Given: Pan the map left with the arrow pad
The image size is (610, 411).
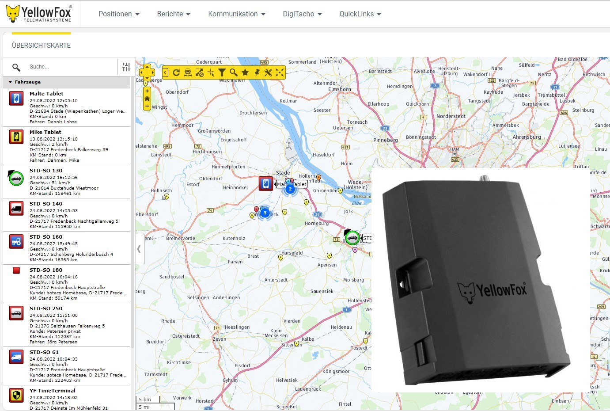Looking at the screenshot, I should pyautogui.click(x=142, y=72).
